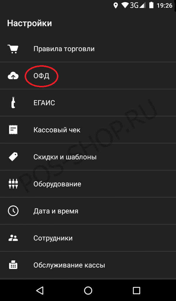Open Обслуживание кассы
Screen dimensions: 176x301
pos(88,265)
